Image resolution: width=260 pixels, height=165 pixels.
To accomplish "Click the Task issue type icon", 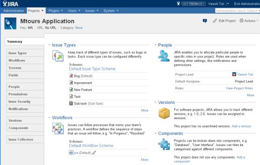I will (71, 96).
